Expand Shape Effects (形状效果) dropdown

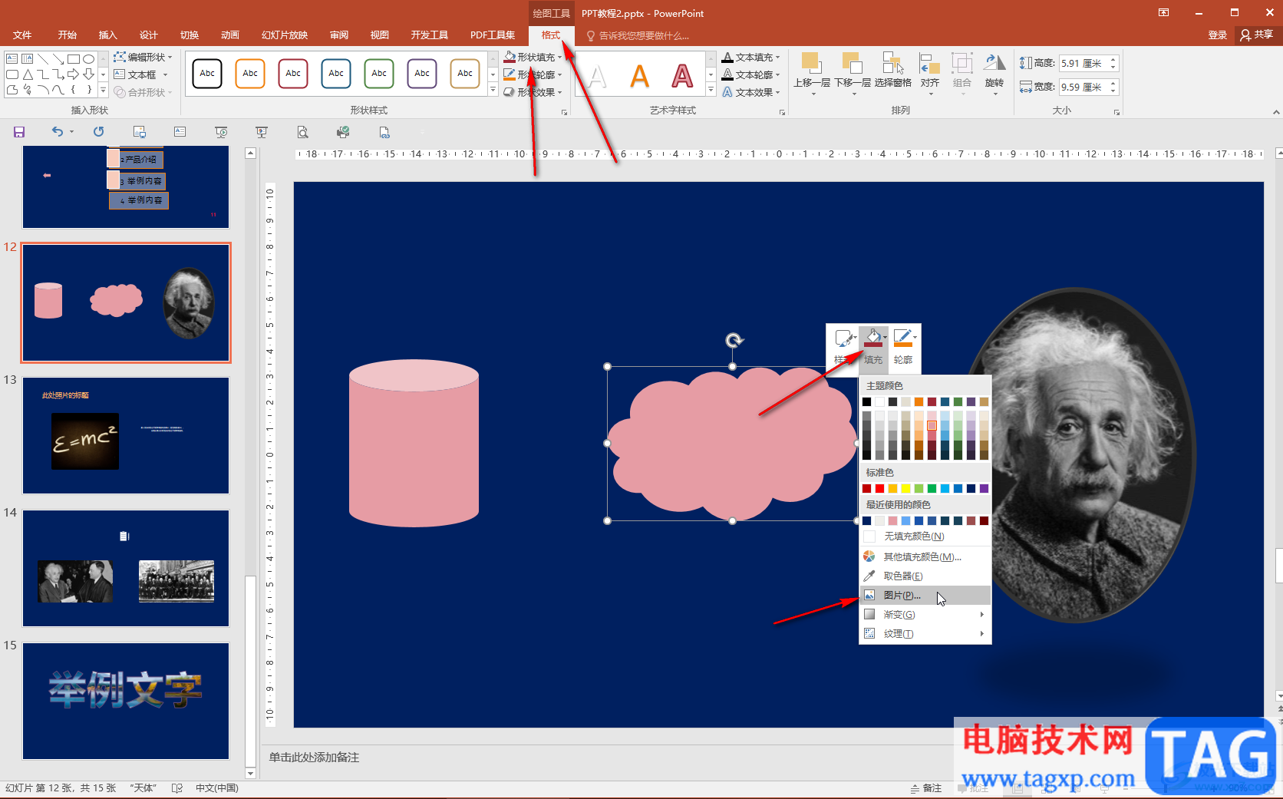559,93
